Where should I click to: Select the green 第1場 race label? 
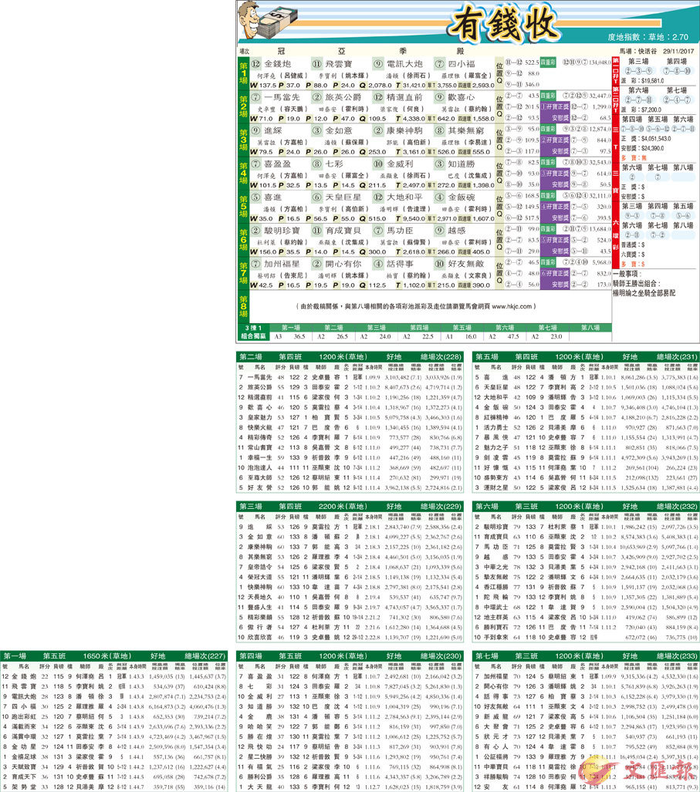(x=243, y=73)
